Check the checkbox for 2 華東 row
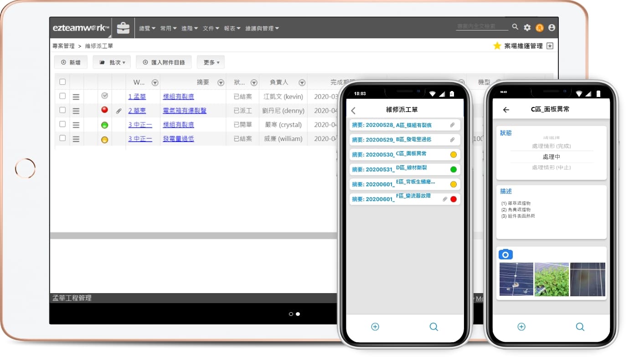629x360 pixels. click(62, 110)
